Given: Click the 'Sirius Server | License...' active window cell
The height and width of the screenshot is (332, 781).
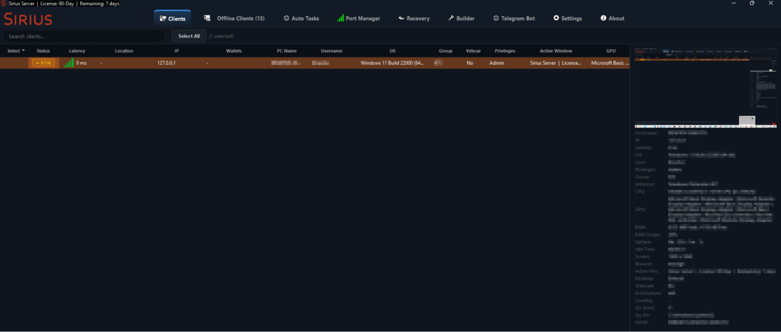Looking at the screenshot, I should pyautogui.click(x=556, y=63).
